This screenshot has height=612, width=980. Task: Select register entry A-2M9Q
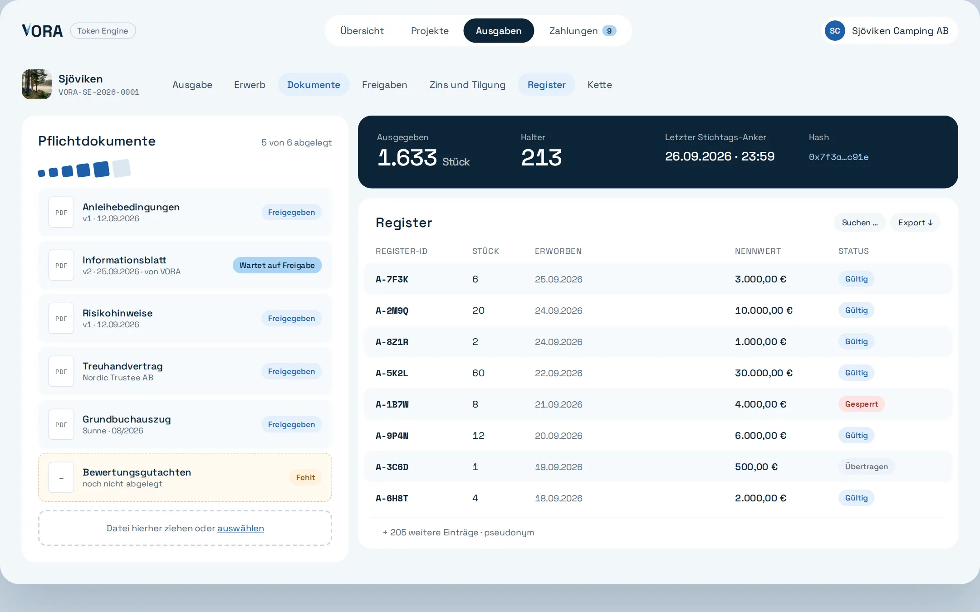[658, 311]
